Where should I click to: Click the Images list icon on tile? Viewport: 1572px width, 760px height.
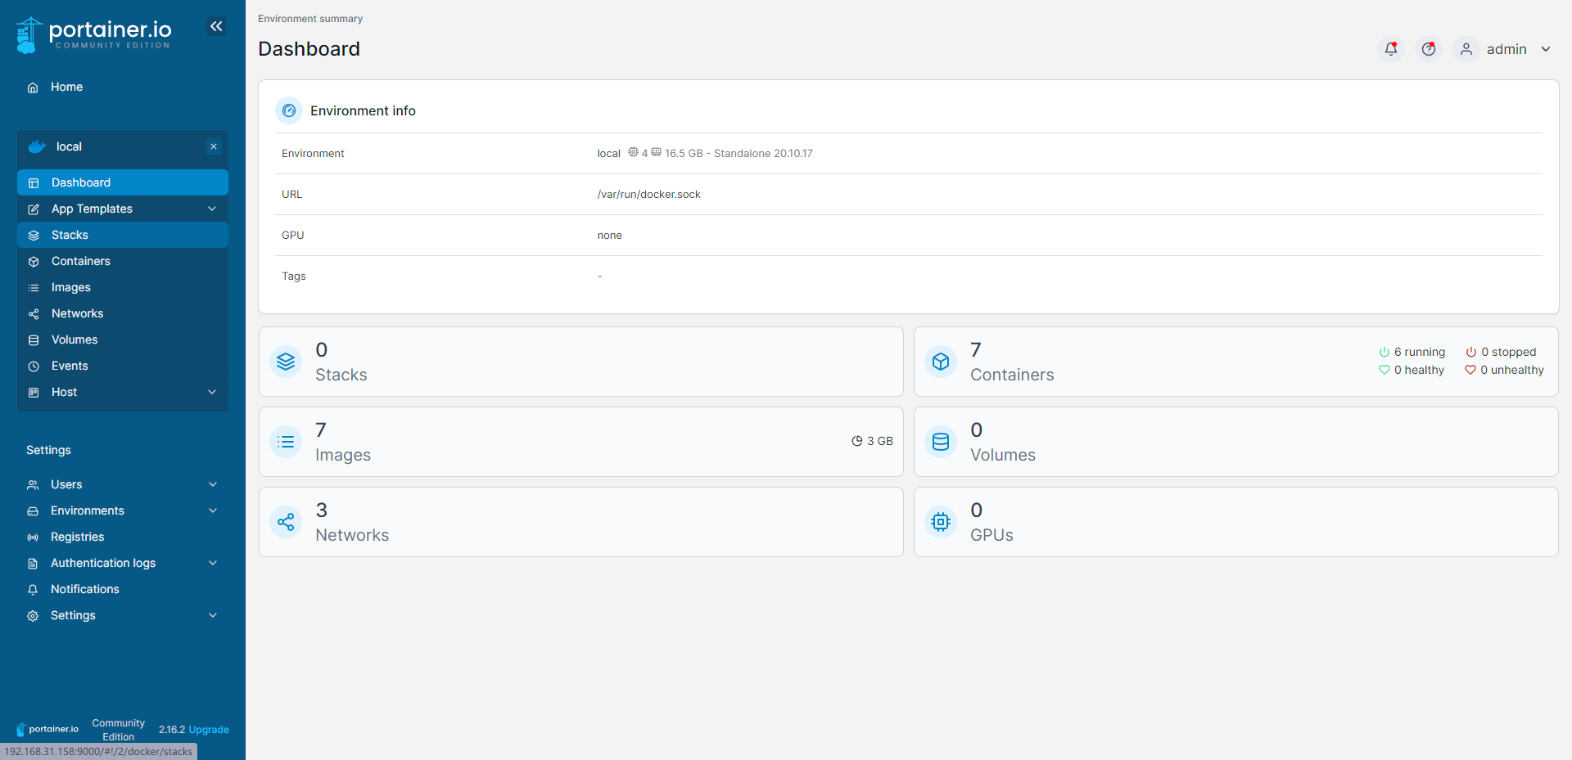(x=286, y=442)
